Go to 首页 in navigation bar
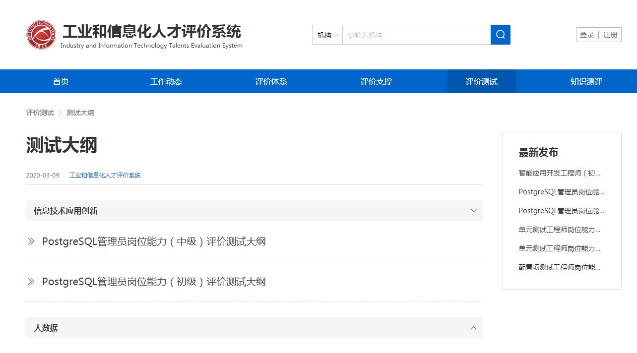 [61, 81]
